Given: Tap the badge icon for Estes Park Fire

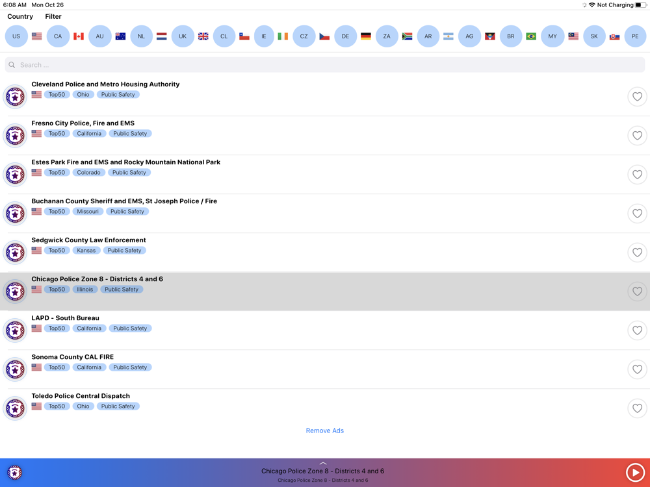Looking at the screenshot, I should click(x=15, y=174).
